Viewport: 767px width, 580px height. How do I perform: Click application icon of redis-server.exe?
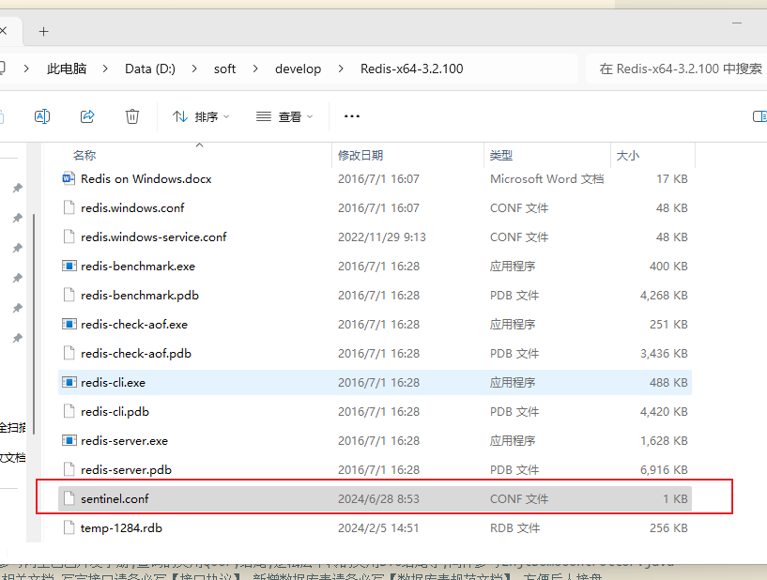[x=69, y=440]
